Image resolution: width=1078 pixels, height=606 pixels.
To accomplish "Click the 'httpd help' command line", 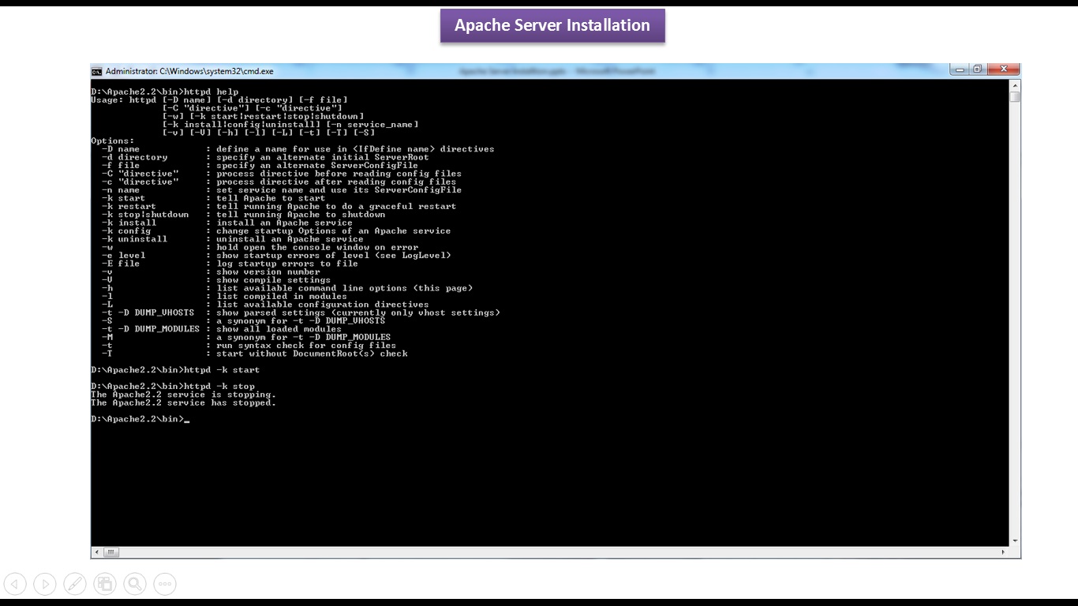I will [x=164, y=92].
